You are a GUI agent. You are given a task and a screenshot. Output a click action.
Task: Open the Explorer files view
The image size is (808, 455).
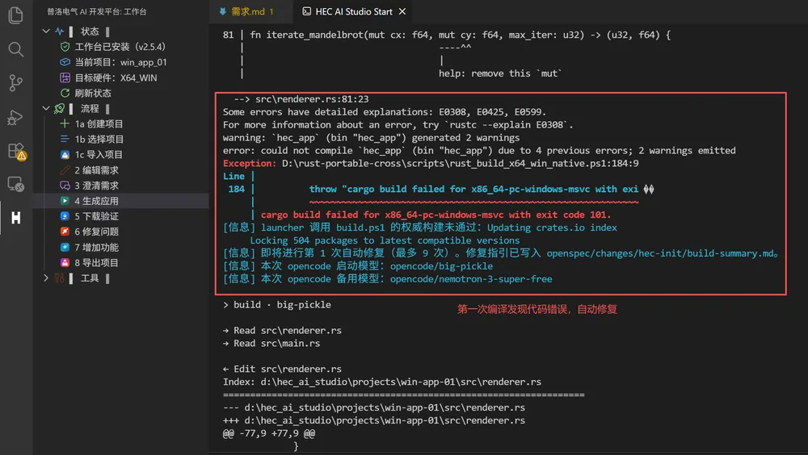(x=16, y=15)
